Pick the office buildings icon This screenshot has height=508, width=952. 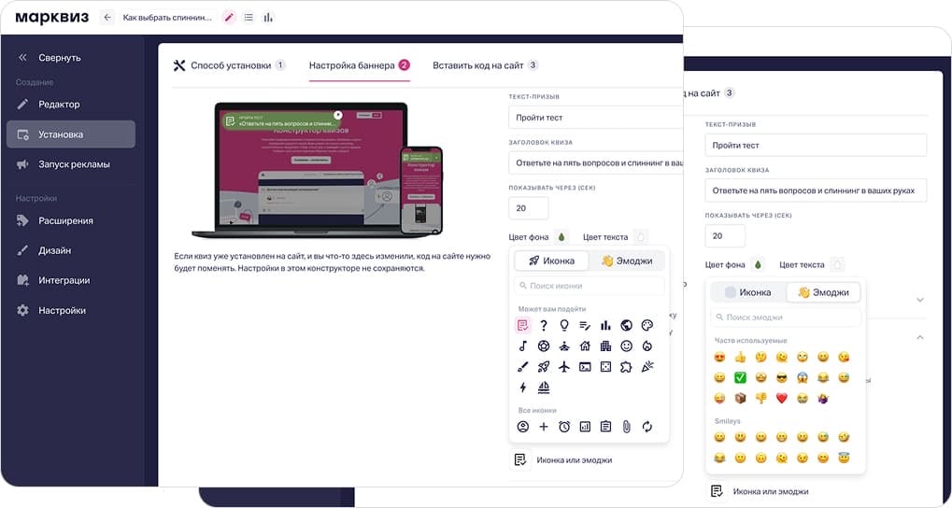tap(605, 346)
